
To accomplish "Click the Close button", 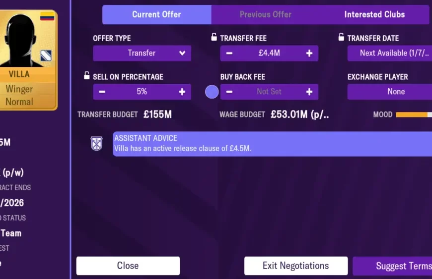I will pos(128,266).
